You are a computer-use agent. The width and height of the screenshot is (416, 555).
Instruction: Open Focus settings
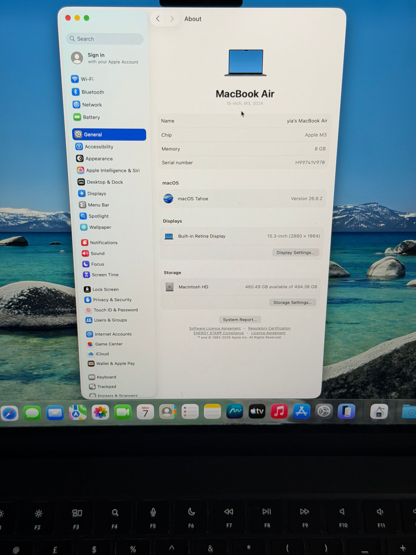tap(93, 264)
